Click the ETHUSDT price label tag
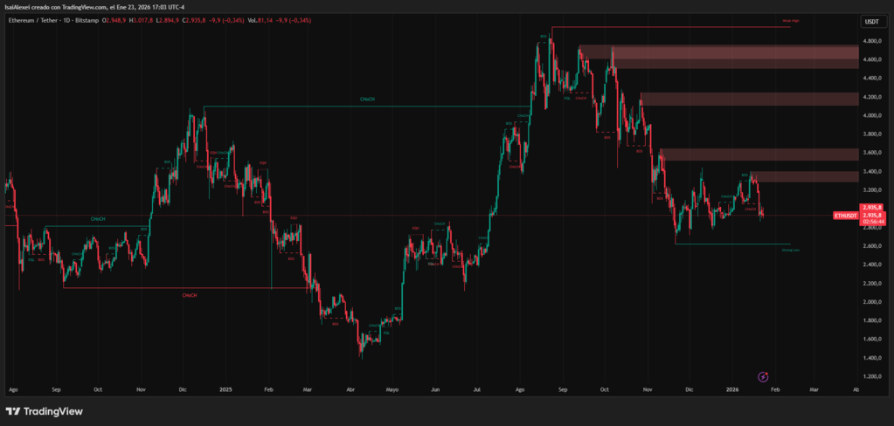Screen dimensions: 894x426 (846, 215)
